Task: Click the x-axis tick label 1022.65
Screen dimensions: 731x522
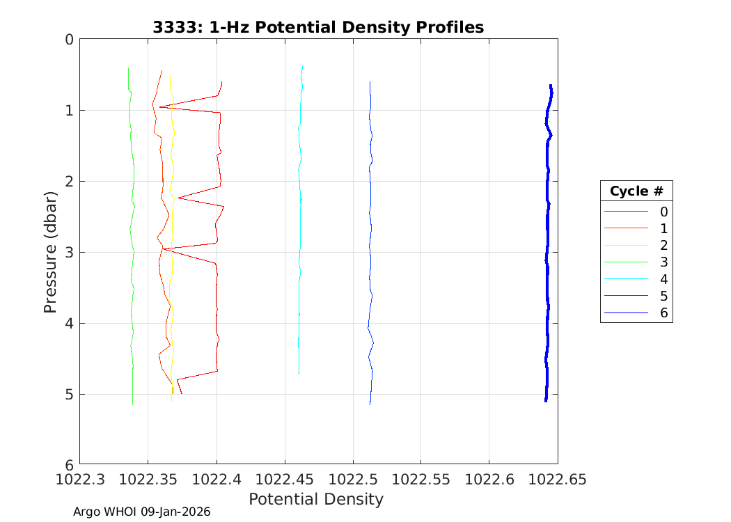Action: click(557, 479)
